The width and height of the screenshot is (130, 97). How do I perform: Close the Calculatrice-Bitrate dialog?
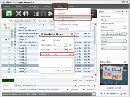[72, 34]
